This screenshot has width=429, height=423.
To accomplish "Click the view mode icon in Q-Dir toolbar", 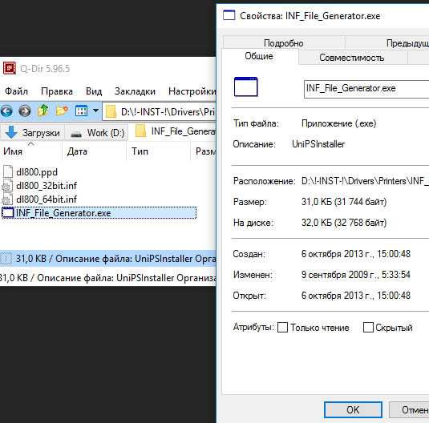I will pos(81,111).
